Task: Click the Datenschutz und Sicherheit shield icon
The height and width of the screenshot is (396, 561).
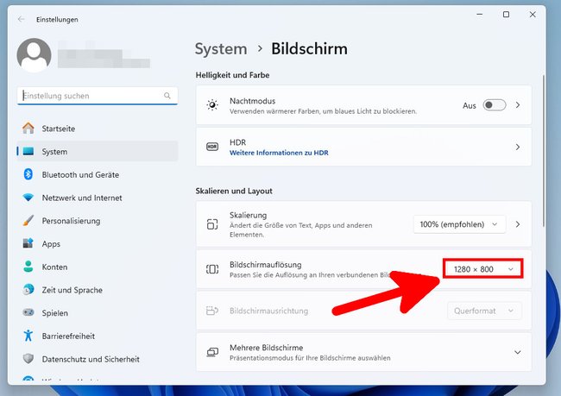Action: coord(28,358)
